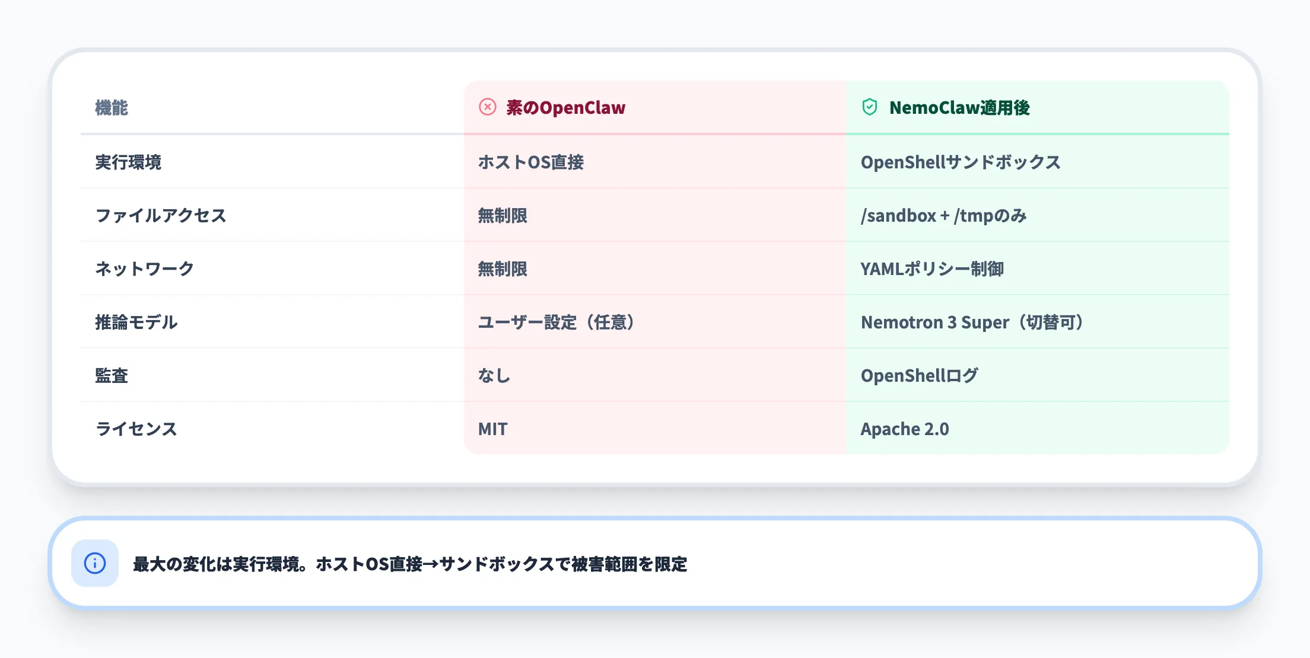Click the OpenShellサンドボックス cell
The width and height of the screenshot is (1310, 658).
point(962,162)
